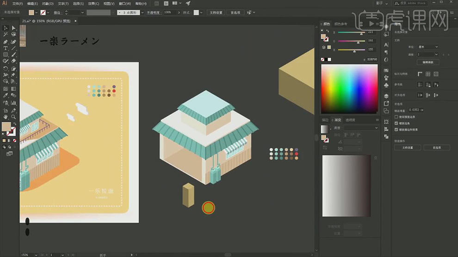
Task: Open the 单位 units dropdown
Action: point(428,47)
